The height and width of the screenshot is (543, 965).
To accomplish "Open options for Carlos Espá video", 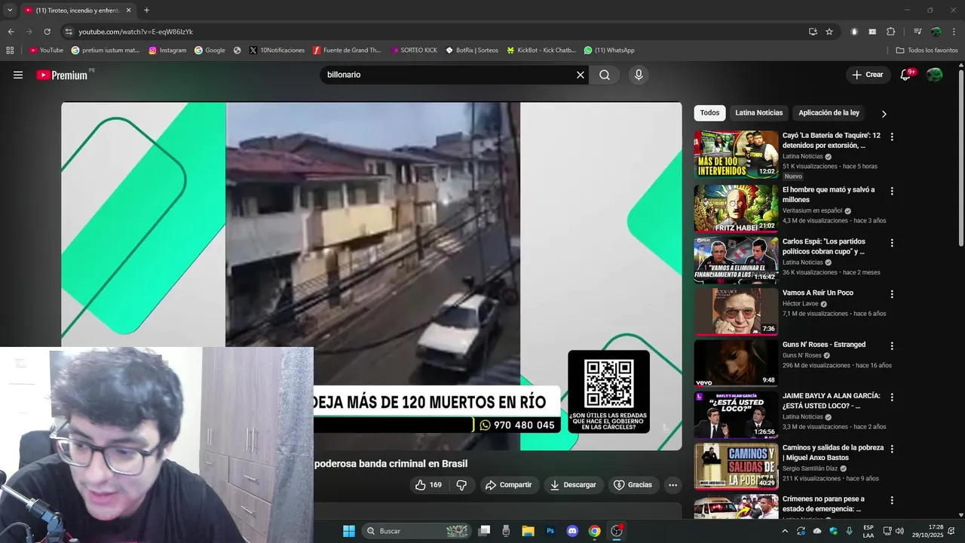I will point(892,243).
